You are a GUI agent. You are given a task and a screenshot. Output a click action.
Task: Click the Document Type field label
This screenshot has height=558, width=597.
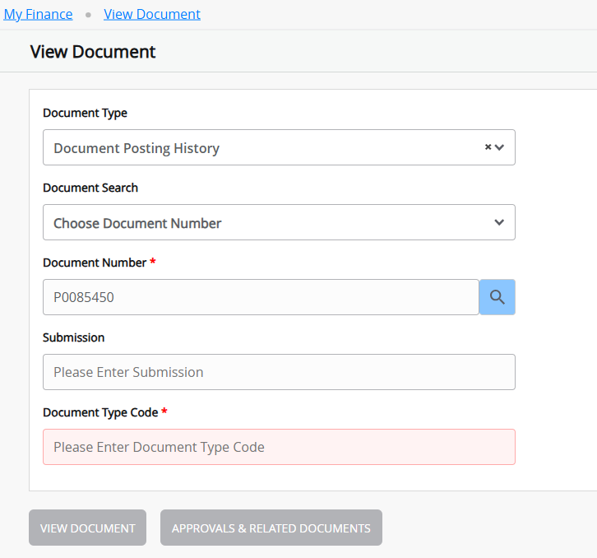(x=85, y=114)
